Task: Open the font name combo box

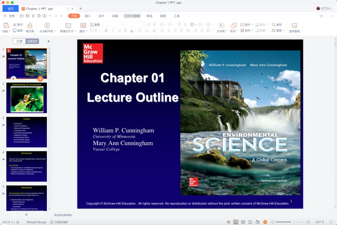Action: [x=114, y=25]
